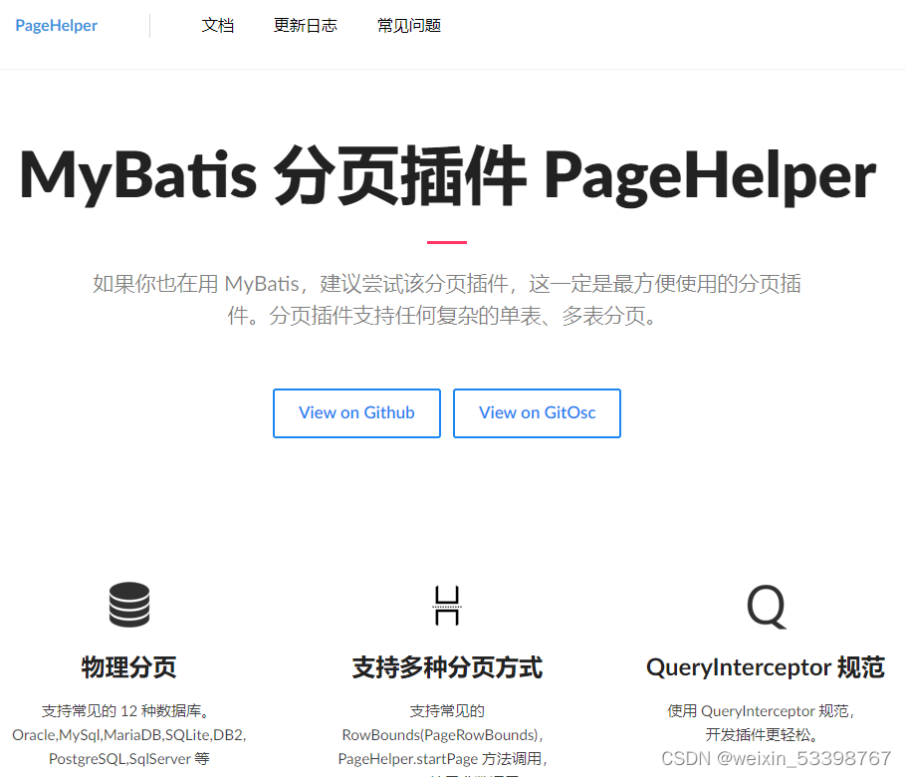Open the 文档 menu item

click(x=217, y=26)
